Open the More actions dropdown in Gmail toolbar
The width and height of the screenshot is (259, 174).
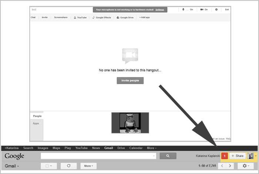(x=88, y=166)
